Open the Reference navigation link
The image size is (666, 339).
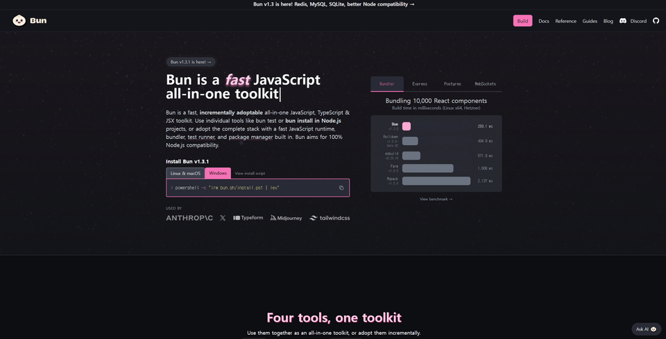point(566,21)
